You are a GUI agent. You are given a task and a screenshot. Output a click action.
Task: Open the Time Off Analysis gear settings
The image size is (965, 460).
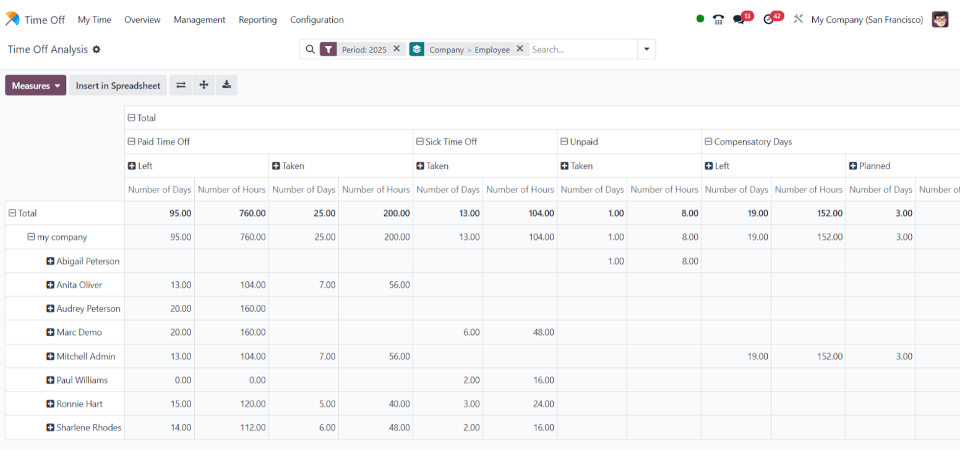tap(96, 49)
